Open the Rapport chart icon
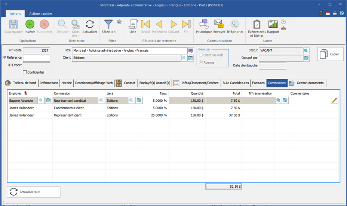 pos(273,25)
